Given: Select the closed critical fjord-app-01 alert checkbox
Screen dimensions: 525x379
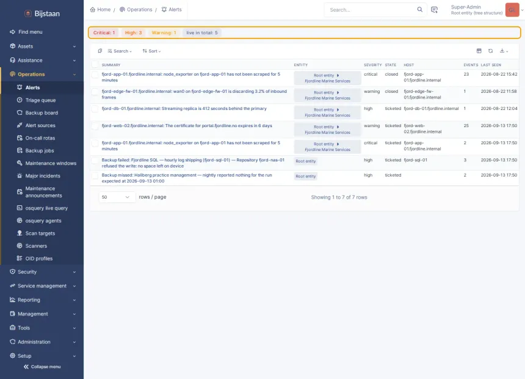Looking at the screenshot, I should coord(95,75).
